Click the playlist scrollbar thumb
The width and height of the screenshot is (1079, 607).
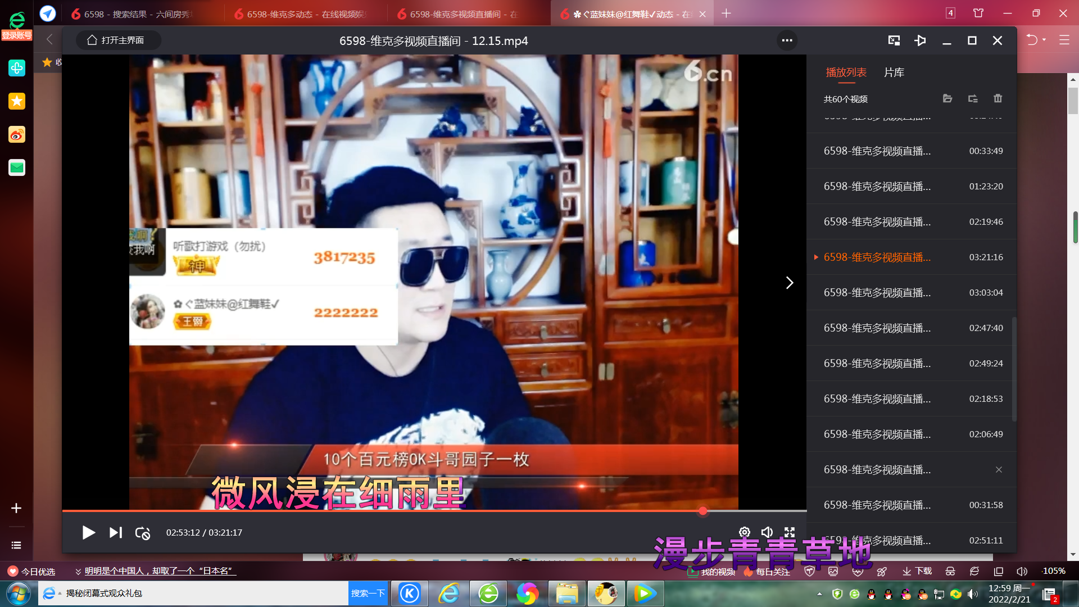[x=1014, y=369]
